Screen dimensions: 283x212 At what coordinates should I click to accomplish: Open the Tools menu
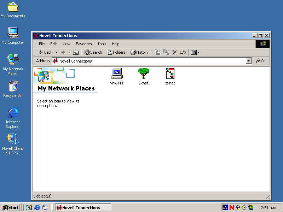click(x=102, y=44)
